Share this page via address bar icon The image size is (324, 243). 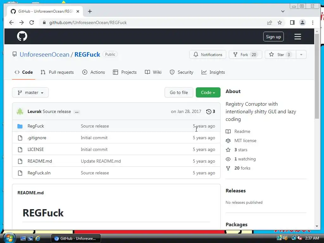[x=270, y=22]
